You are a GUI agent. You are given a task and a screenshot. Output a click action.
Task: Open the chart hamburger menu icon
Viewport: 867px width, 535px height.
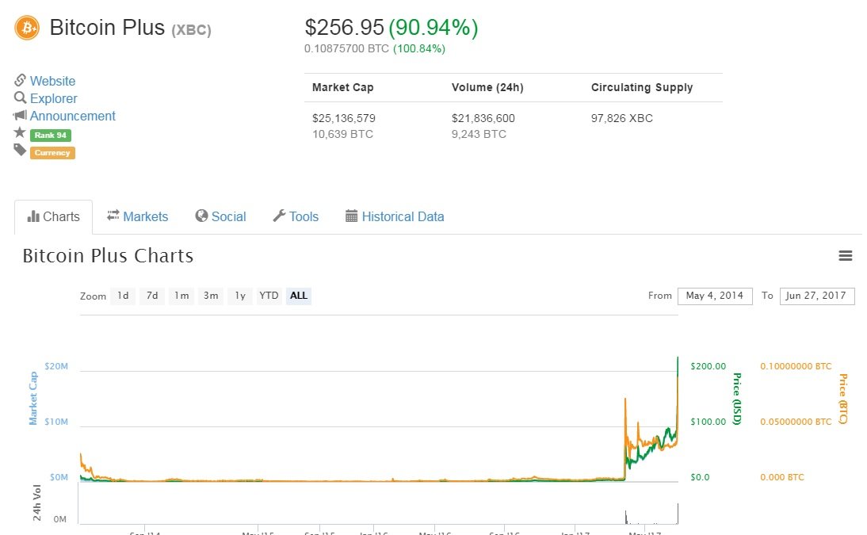(x=846, y=255)
